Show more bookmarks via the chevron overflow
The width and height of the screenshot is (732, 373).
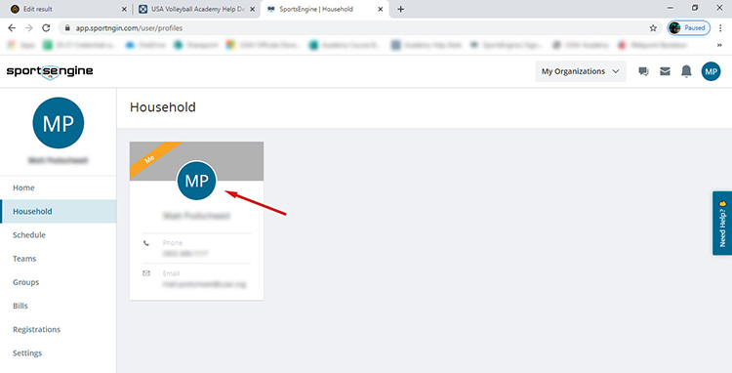(719, 45)
